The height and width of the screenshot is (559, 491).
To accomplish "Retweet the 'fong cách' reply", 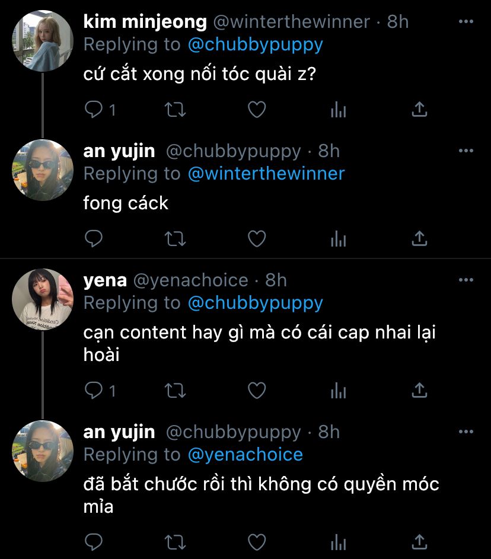I will pyautogui.click(x=175, y=239).
